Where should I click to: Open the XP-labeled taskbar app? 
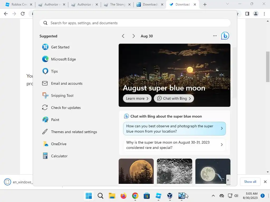181,196
